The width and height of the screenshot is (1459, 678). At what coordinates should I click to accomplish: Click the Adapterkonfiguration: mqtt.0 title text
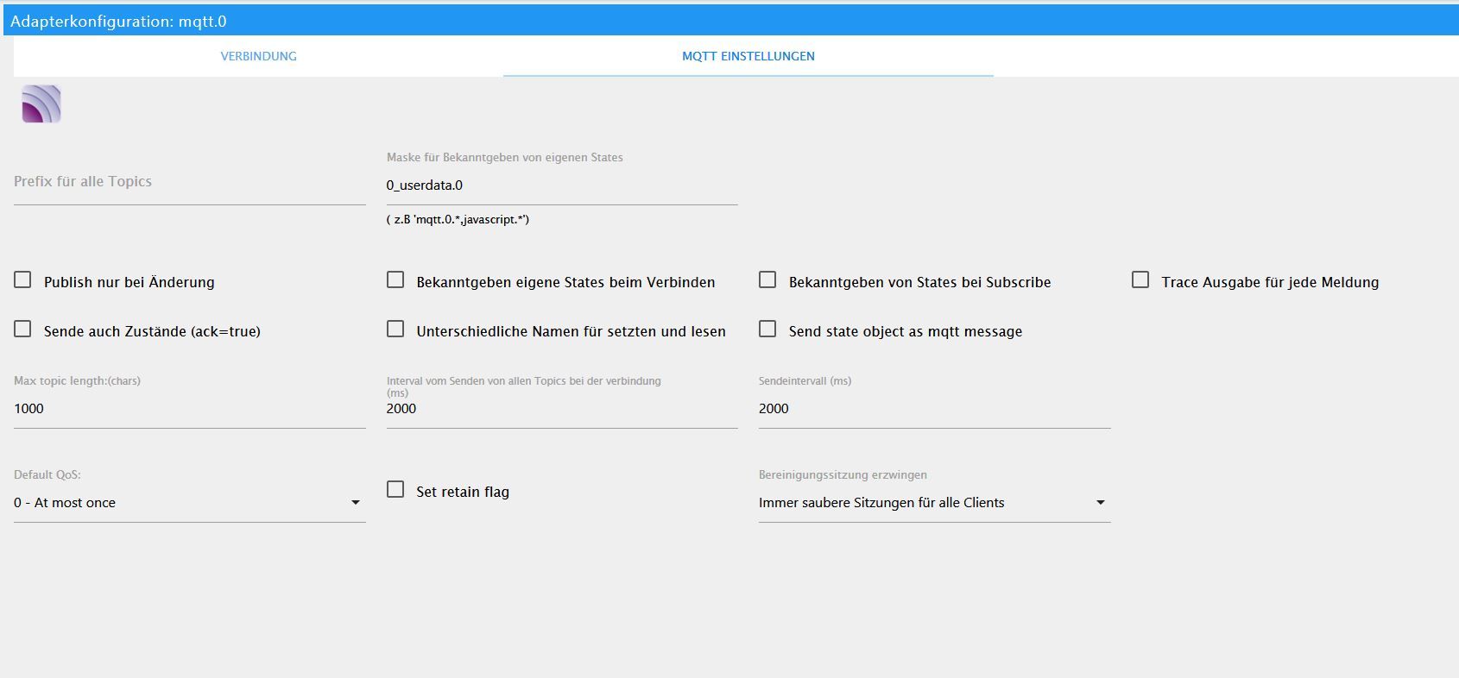point(118,22)
